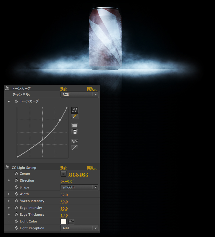Click the smooth curve waveform icon

pyautogui.click(x=75, y=141)
